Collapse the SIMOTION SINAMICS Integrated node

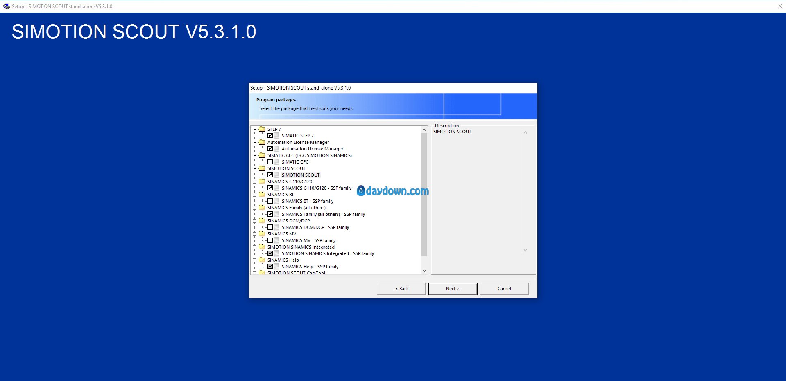click(255, 247)
